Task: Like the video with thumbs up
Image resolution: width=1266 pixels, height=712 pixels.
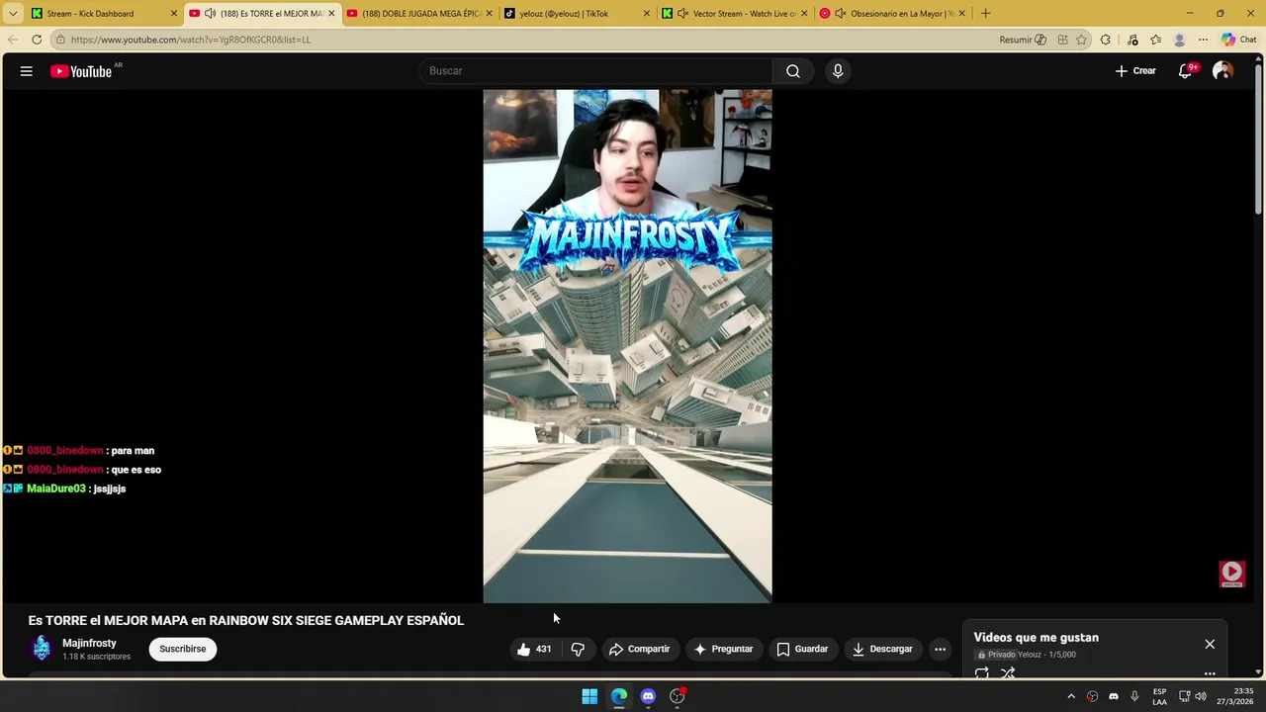Action: click(x=534, y=649)
